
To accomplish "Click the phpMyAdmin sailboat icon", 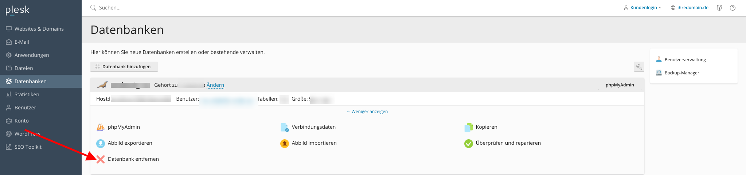I will [x=101, y=127].
